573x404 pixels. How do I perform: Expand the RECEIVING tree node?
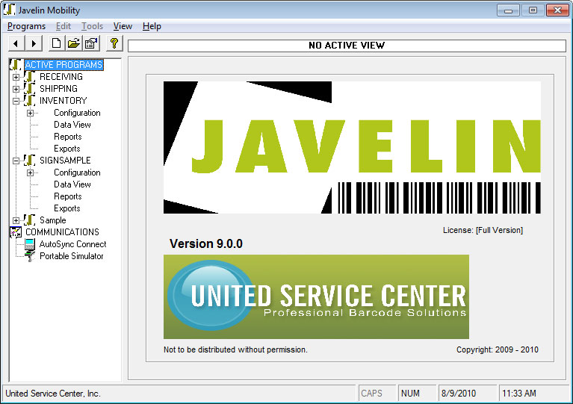click(x=16, y=77)
